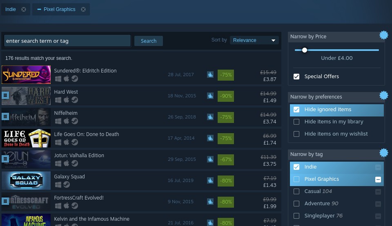Click the Under £4.00 price label
This screenshot has height=226, width=392.
point(337,58)
